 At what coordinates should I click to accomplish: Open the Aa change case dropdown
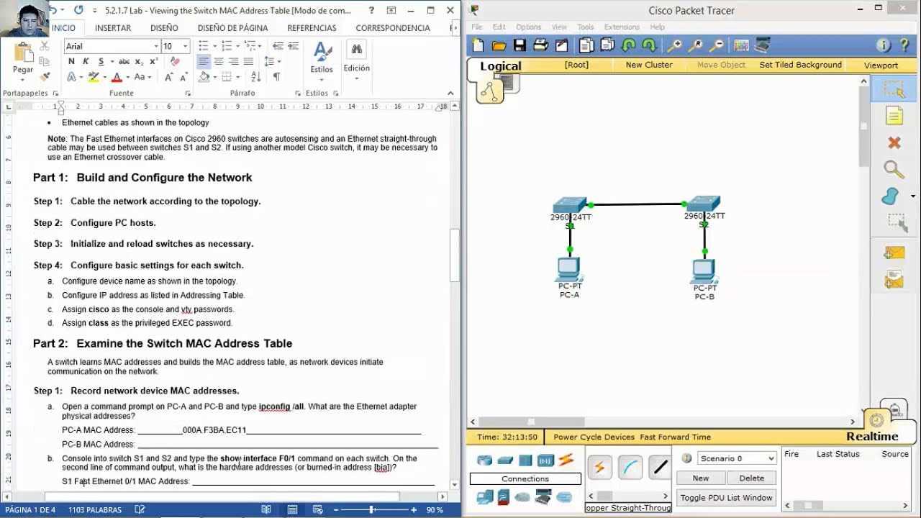click(142, 77)
